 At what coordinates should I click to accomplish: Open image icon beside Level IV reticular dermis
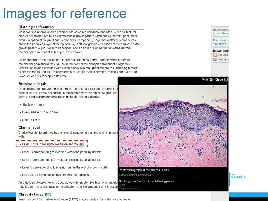tap(105, 167)
